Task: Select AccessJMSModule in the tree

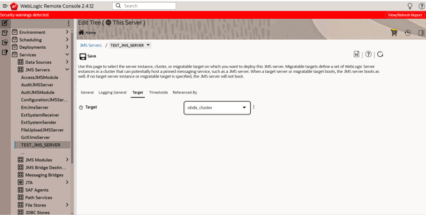Action: click(40, 77)
